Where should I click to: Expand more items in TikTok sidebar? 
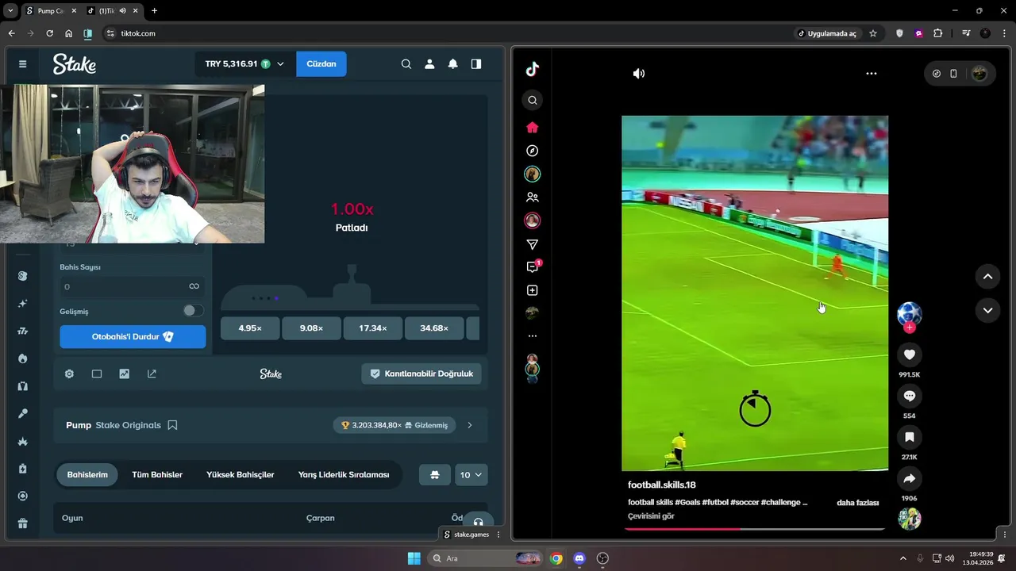point(533,336)
